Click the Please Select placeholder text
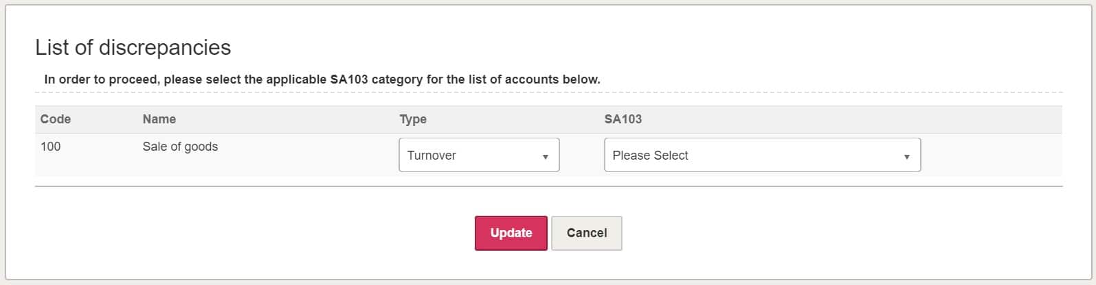1096x285 pixels. pos(650,156)
